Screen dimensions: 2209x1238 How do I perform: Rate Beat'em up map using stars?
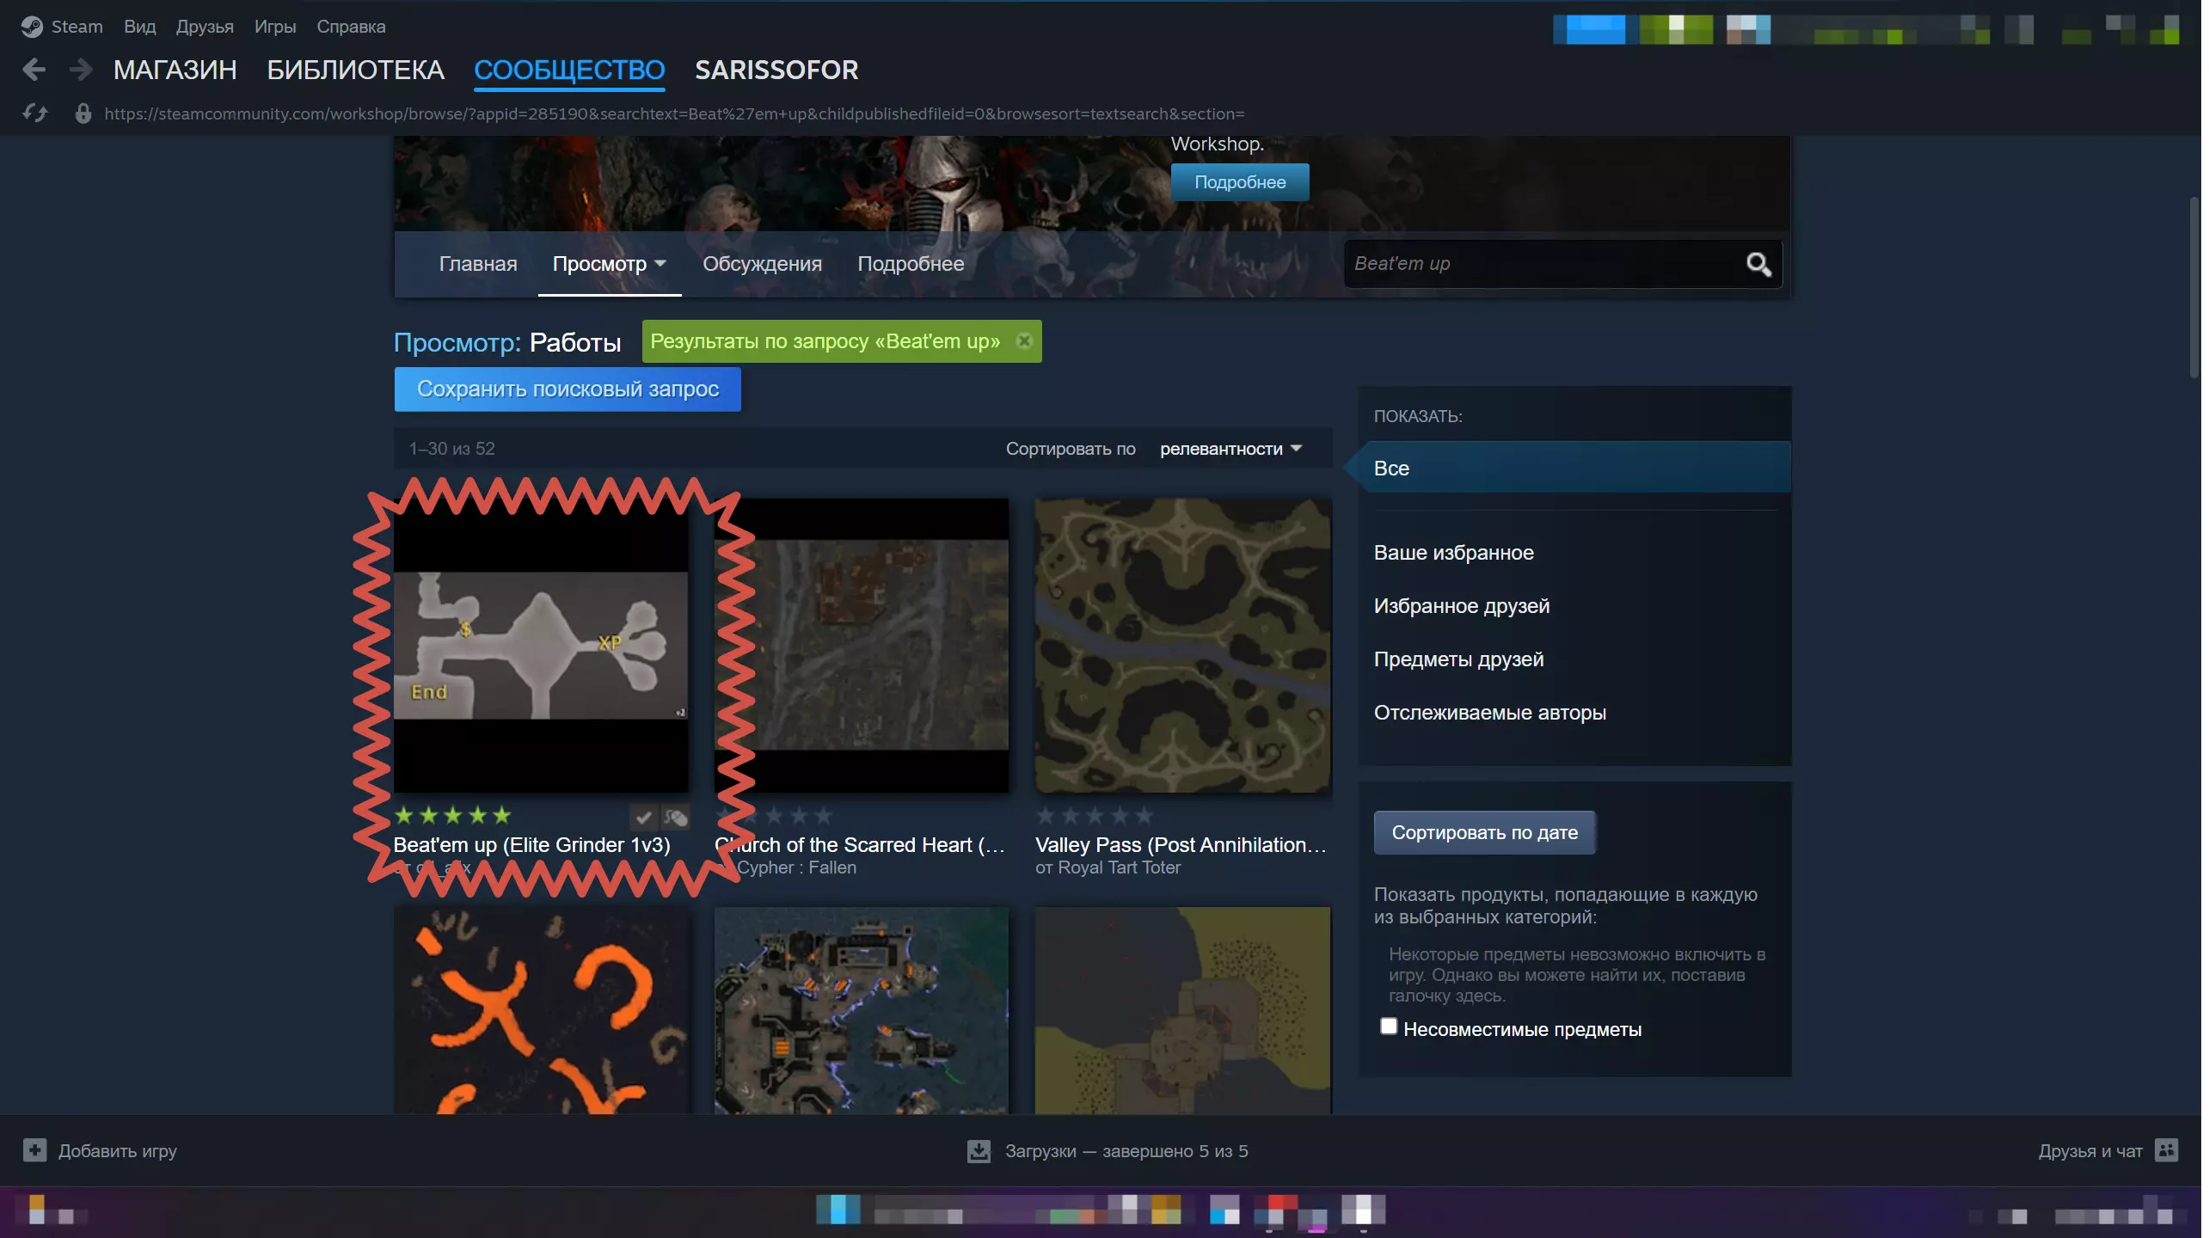coord(454,817)
